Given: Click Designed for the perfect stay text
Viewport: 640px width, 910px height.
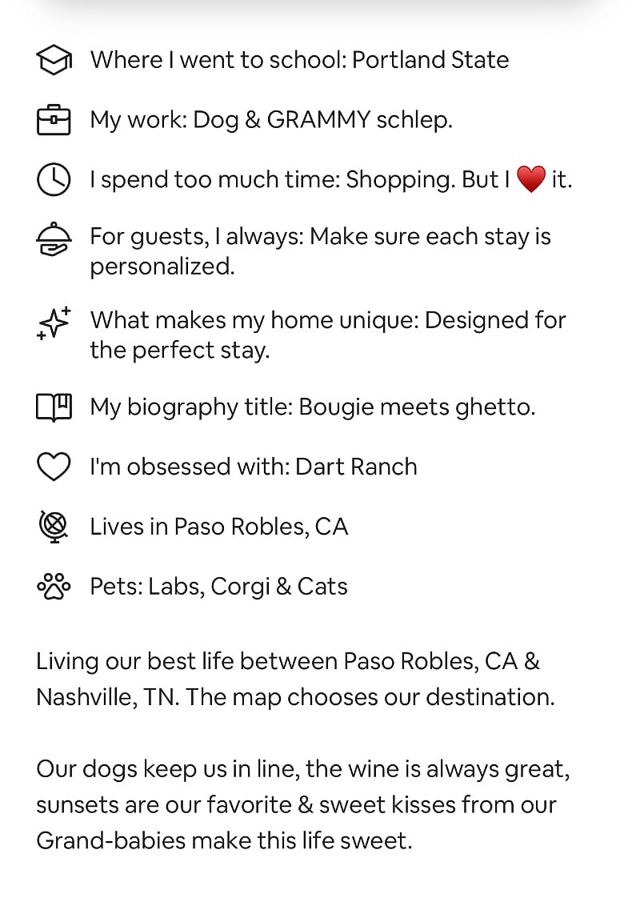Looking at the screenshot, I should (328, 335).
